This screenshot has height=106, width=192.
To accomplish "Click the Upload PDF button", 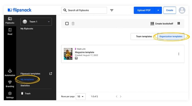I will pyautogui.click(x=144, y=10).
